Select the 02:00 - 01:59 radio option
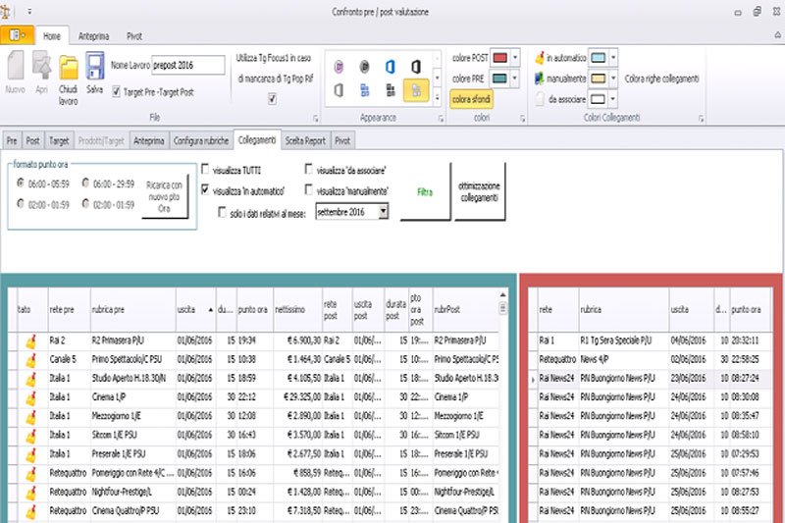This screenshot has width=785, height=523. pos(21,204)
